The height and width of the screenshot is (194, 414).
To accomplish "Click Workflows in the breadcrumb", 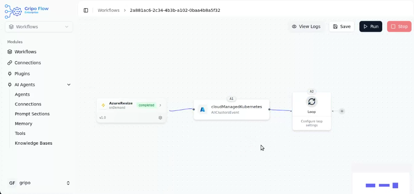I will click(x=108, y=10).
